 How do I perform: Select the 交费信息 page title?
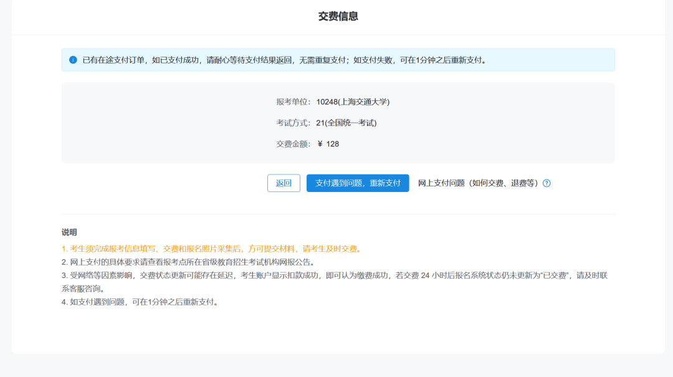point(338,16)
